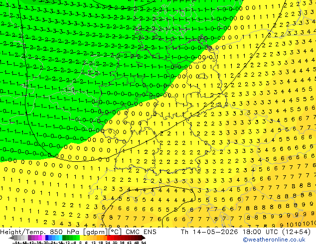Viewport: 316px width, 244px height.
Task: Open the weatheronline.co.uk copyright link
Action: pos(274,240)
